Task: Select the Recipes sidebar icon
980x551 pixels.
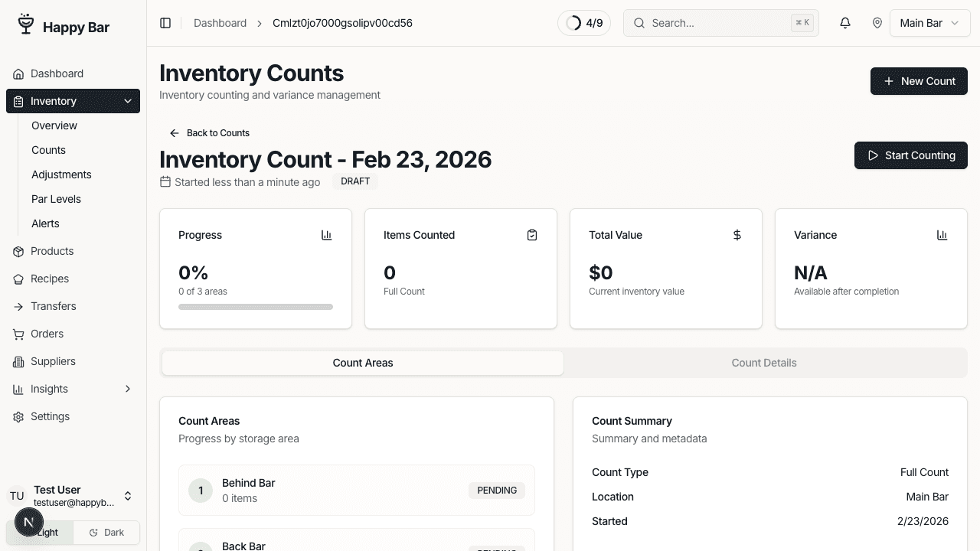Action: [17, 279]
